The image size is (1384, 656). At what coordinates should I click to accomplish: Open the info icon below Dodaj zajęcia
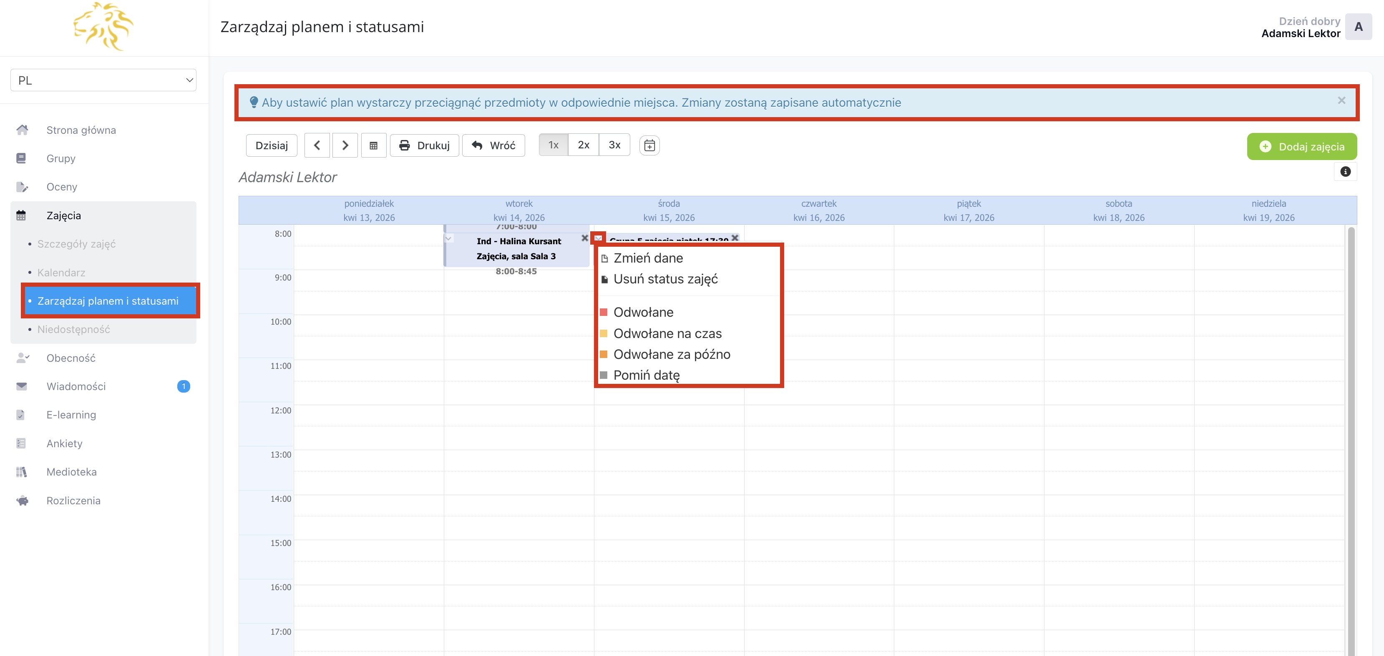[1345, 172]
